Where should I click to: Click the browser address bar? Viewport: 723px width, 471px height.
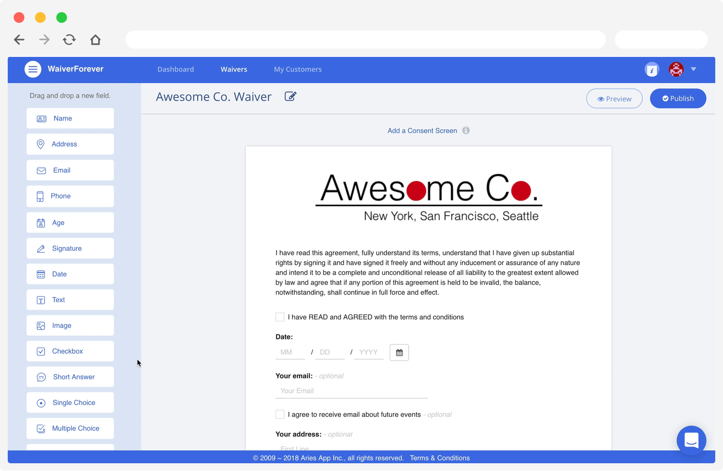click(366, 40)
